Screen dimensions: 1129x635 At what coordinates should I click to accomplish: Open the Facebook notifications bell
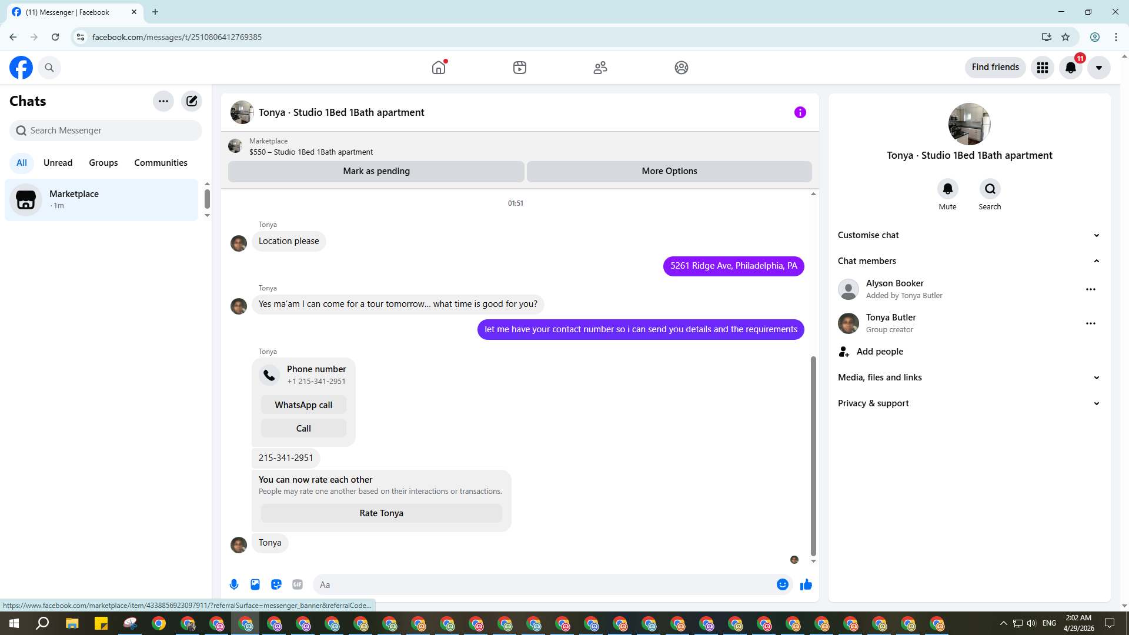(x=1070, y=68)
